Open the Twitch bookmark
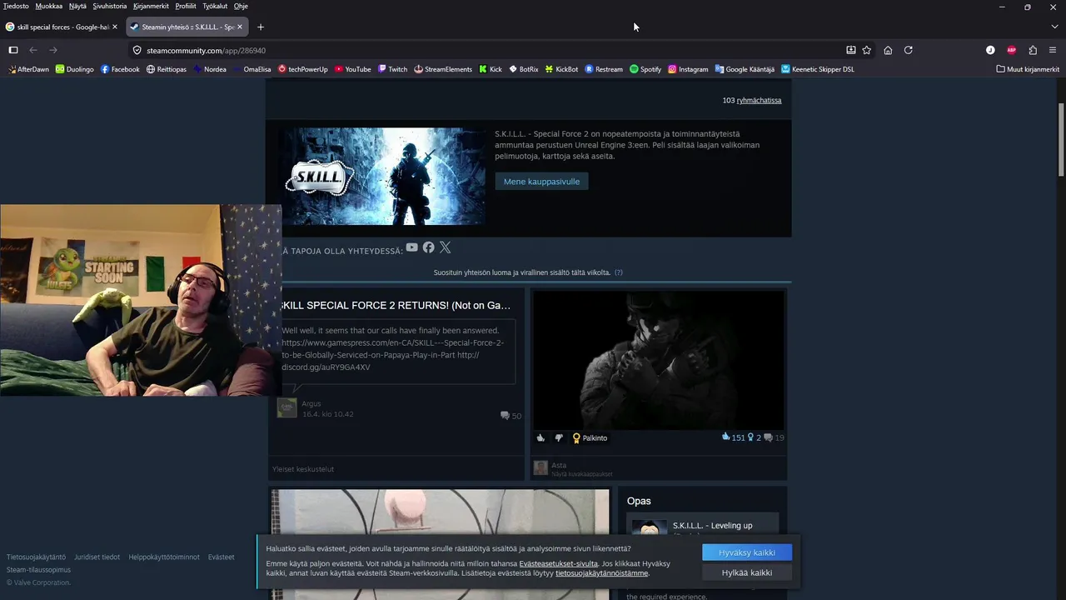 (x=392, y=69)
